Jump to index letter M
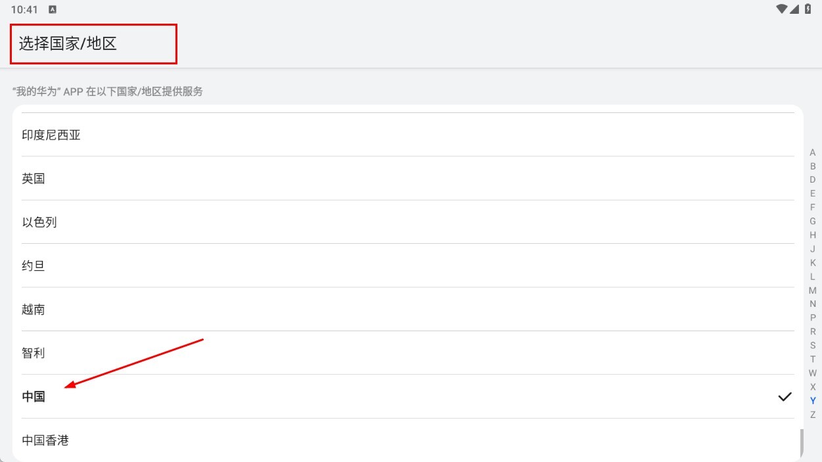The width and height of the screenshot is (822, 462). coord(813,290)
